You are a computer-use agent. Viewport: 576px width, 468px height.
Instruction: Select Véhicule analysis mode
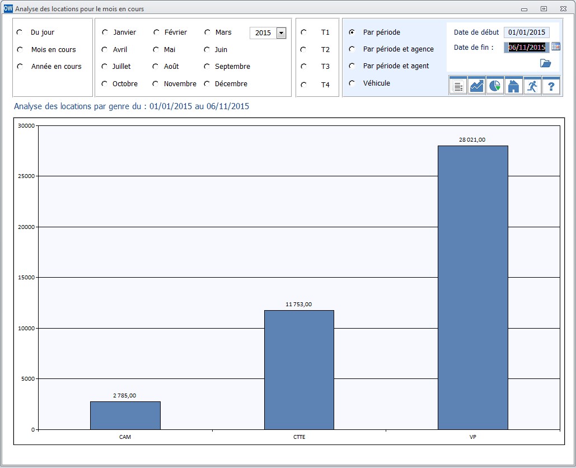click(x=352, y=83)
